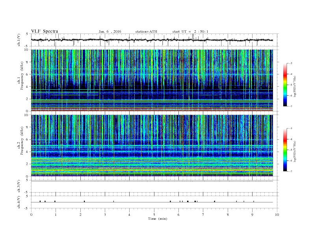Image resolution: width=312 pixels, height=241 pixels.
Task: Click the "8" kHz tick of ch.1 spectrogram
Action: (28, 62)
